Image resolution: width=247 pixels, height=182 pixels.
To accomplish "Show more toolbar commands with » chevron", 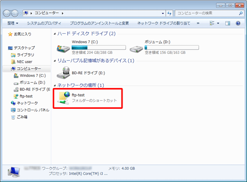I will (x=198, y=23).
